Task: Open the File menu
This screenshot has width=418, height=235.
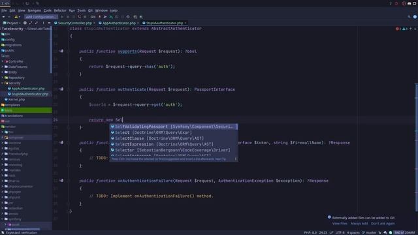Action: point(4,10)
